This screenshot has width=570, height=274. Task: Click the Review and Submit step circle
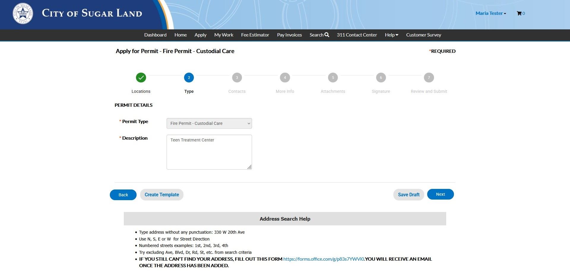point(429,77)
